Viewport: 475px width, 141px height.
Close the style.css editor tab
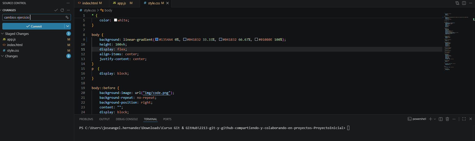168,3
